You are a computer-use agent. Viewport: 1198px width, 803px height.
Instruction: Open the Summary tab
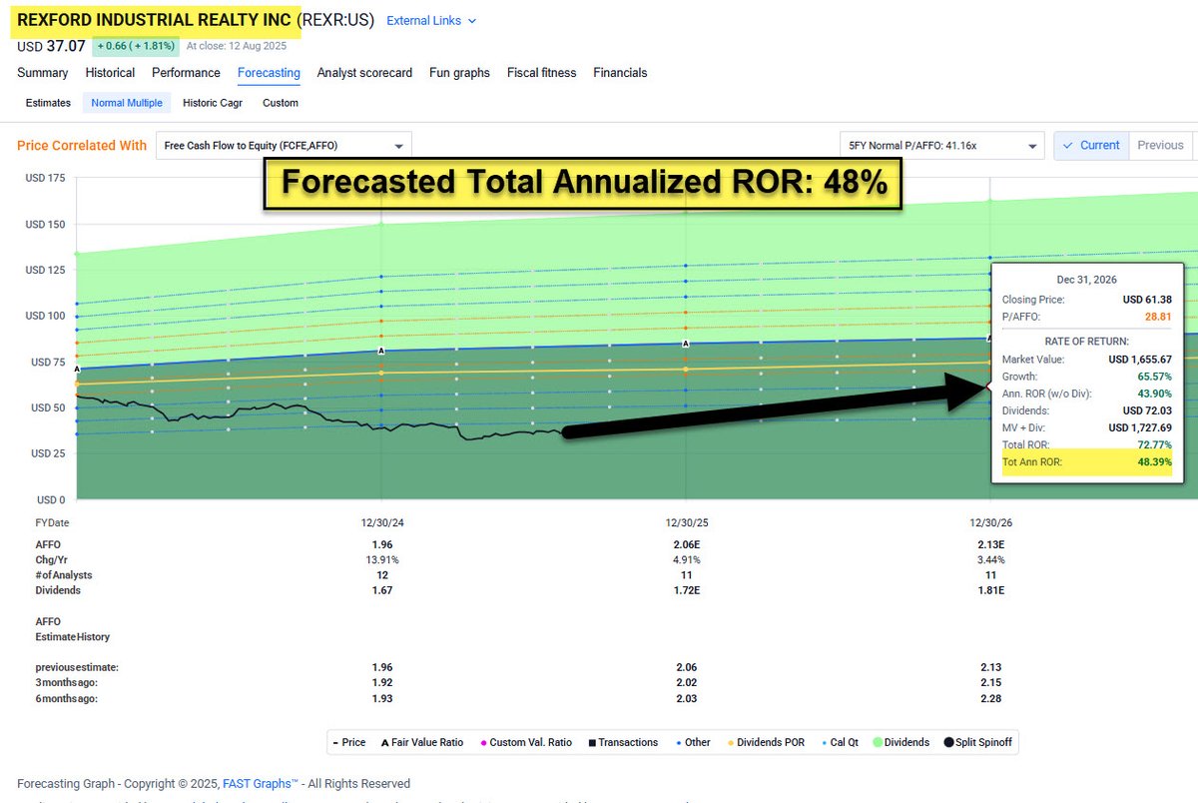tap(43, 73)
